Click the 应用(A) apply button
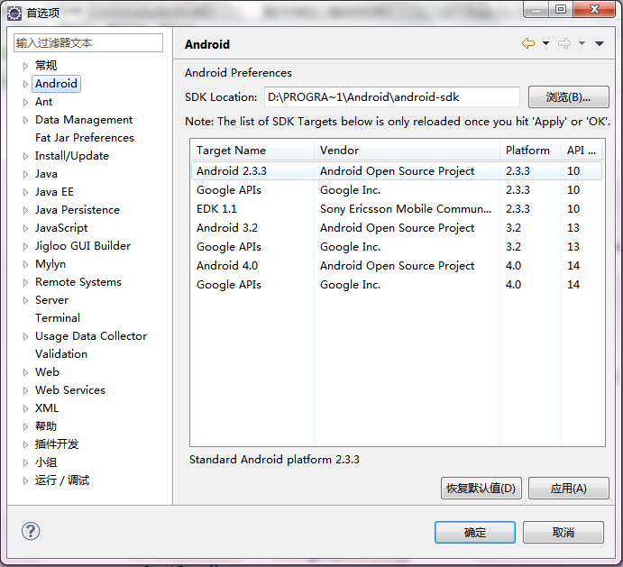The width and height of the screenshot is (623, 567). (569, 488)
